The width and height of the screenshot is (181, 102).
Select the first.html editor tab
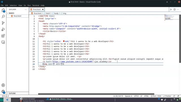[x=37, y=9]
